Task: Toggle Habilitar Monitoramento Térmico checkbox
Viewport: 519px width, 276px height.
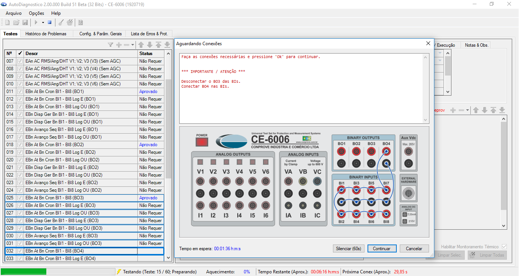Action: pyautogui.click(x=504, y=247)
